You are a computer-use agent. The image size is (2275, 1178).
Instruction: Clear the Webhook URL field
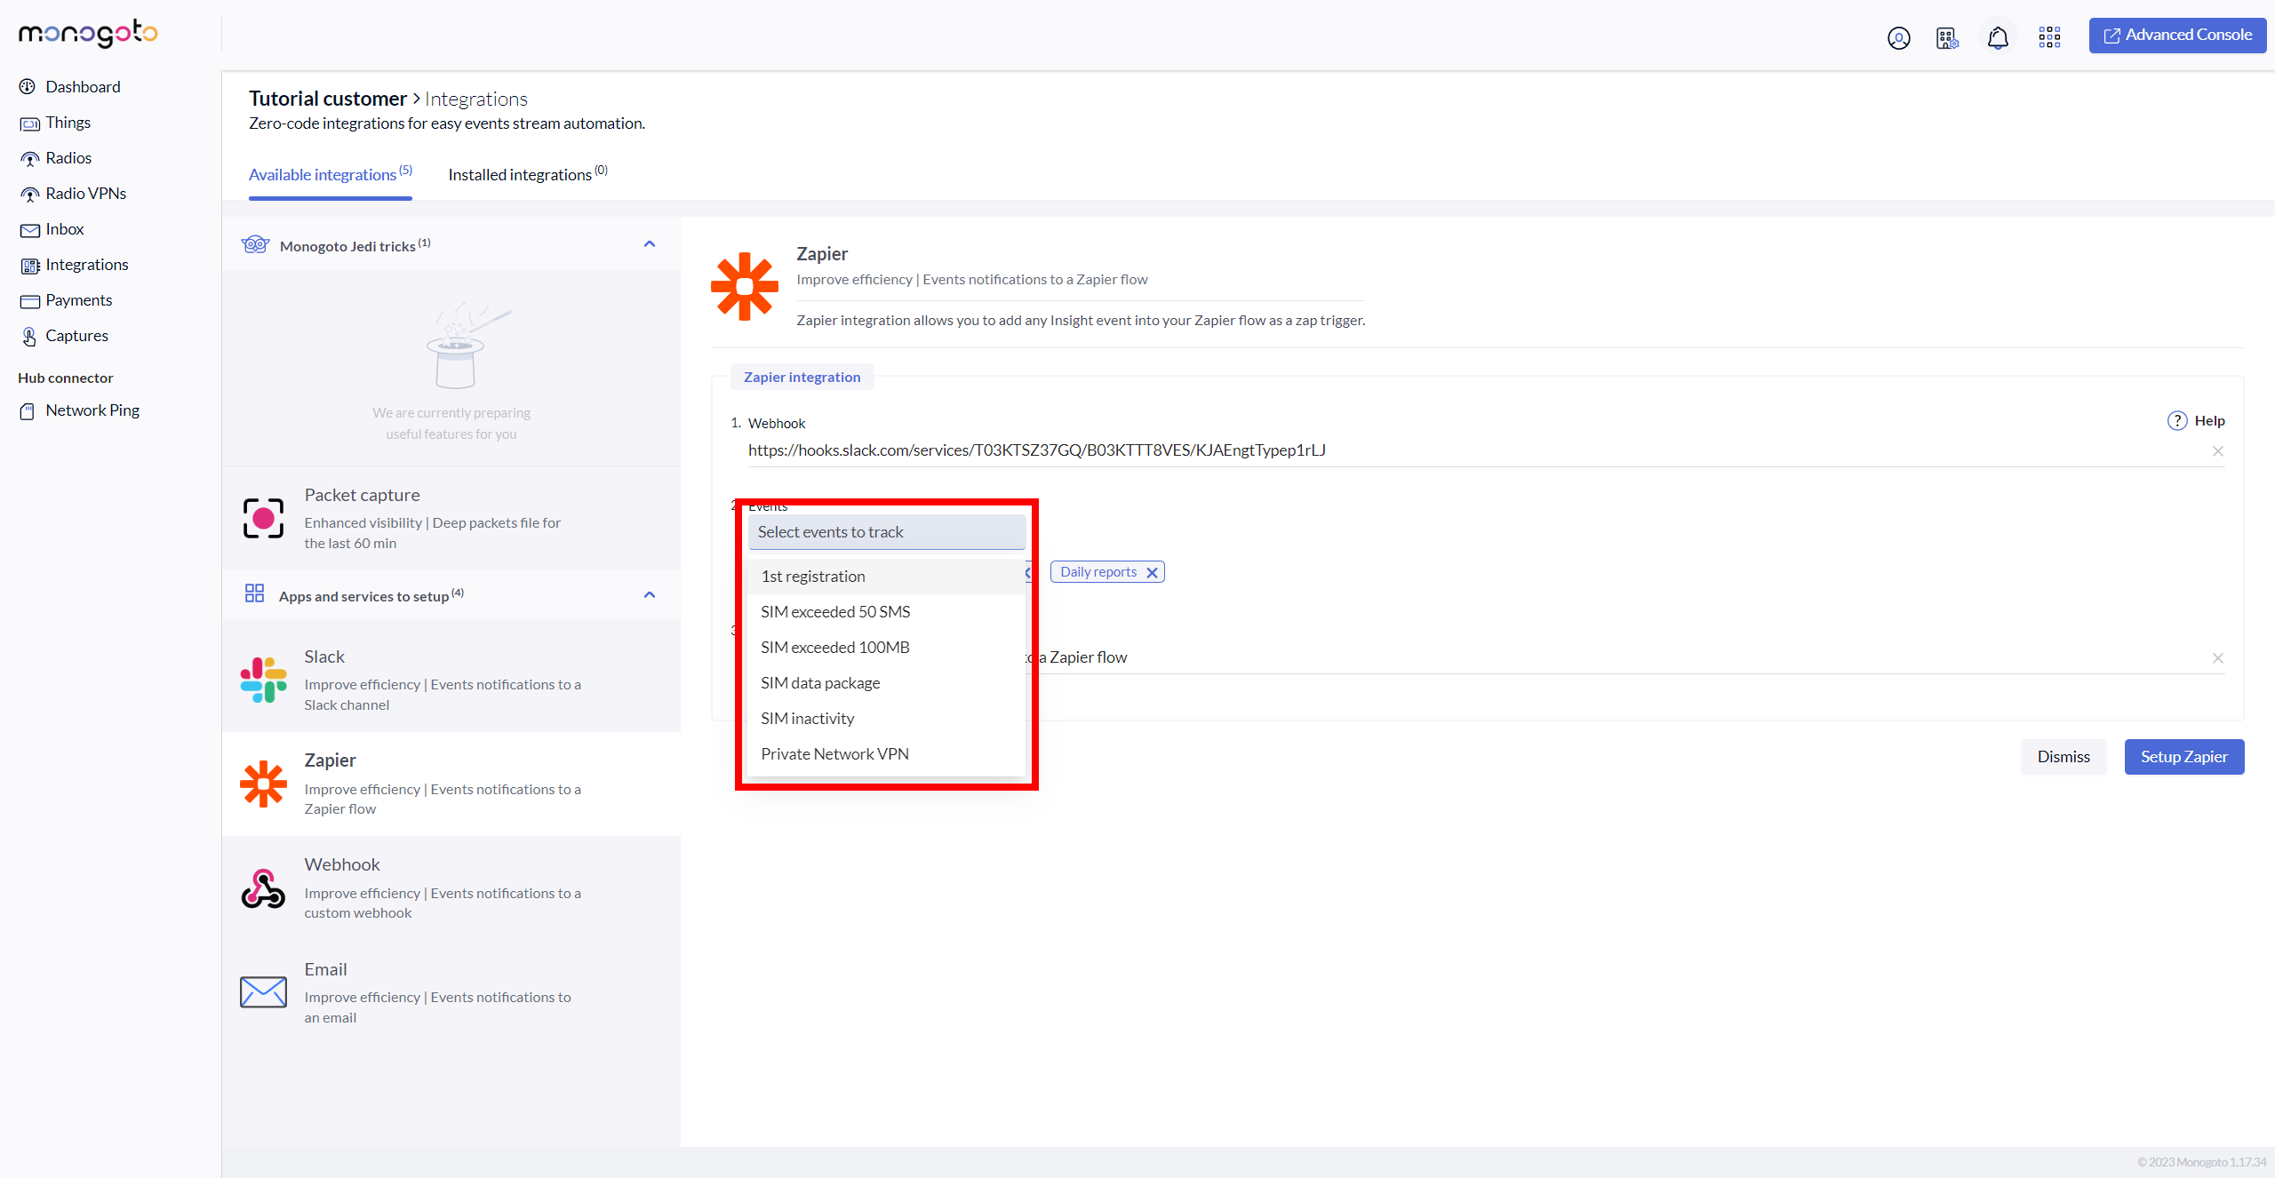[x=2217, y=451]
